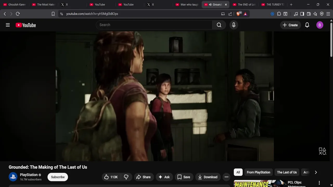333x187 pixels.
Task: Show next filter chips with arrow
Action: tap(316, 172)
